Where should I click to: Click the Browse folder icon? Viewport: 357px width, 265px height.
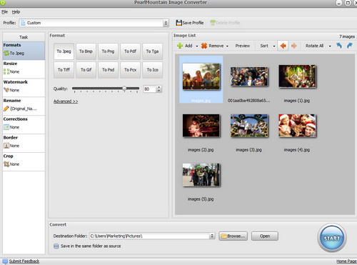[x=223, y=236]
